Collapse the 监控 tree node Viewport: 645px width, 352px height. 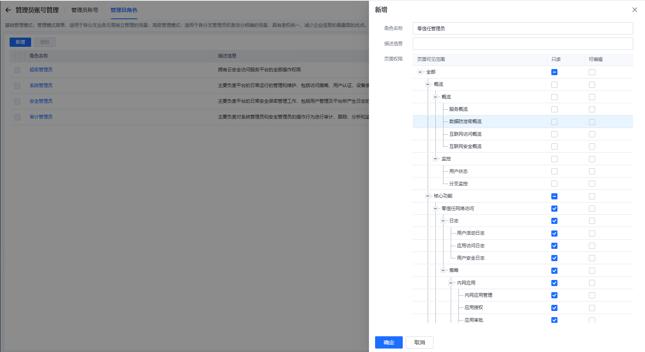(435, 159)
